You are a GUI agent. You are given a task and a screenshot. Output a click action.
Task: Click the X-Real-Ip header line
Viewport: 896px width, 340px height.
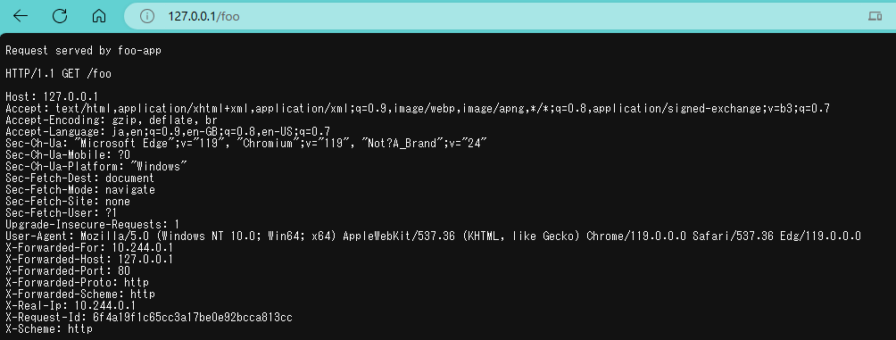click(71, 306)
